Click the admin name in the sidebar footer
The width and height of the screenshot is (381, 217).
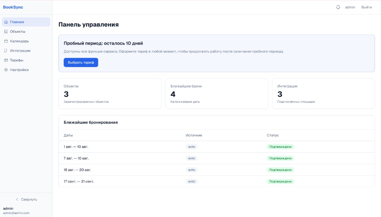[x=8, y=208]
